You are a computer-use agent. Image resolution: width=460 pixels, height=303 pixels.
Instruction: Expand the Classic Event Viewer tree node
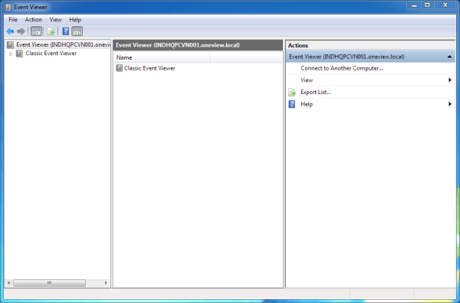pos(11,54)
